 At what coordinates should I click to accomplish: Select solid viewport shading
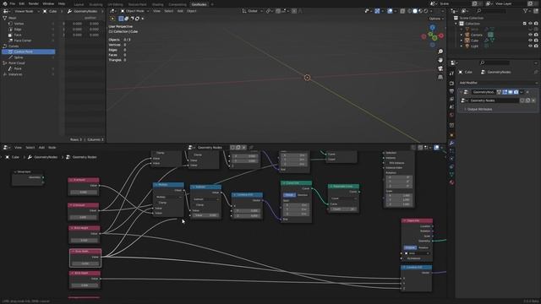[x=415, y=11]
